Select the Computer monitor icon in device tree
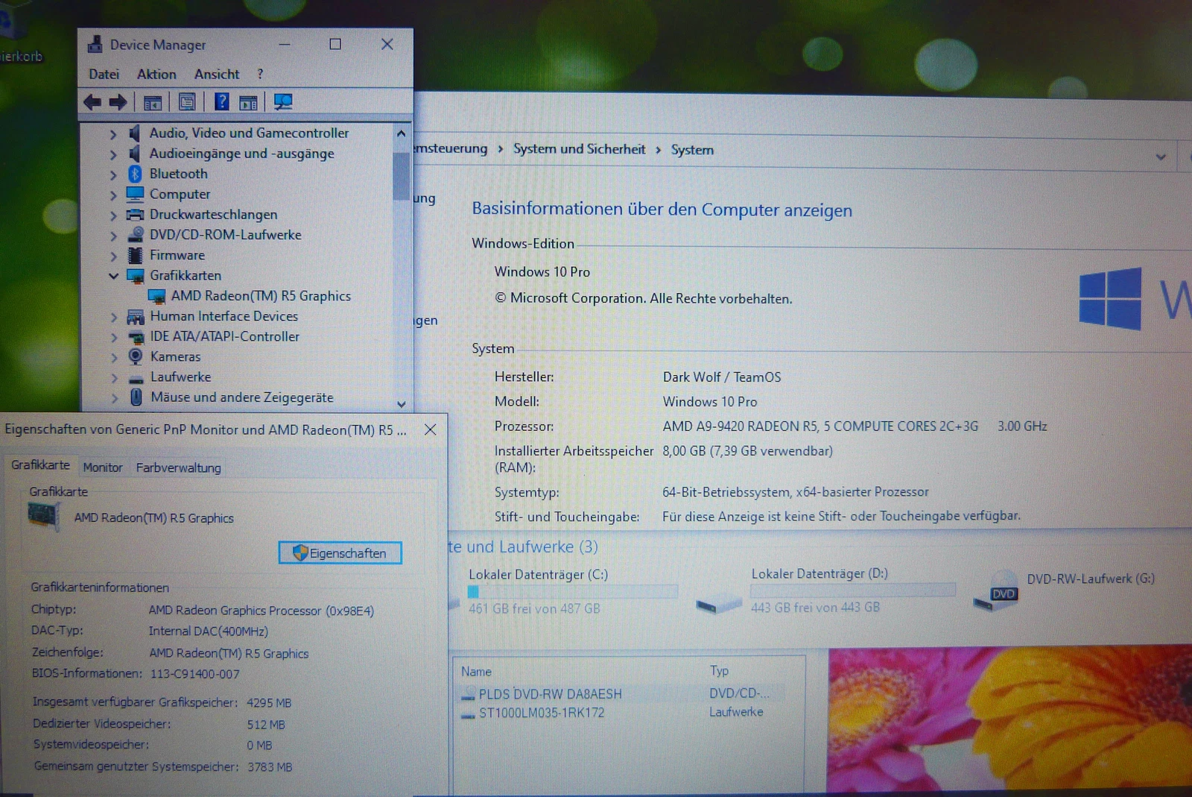Viewport: 1192px width, 797px height. click(x=135, y=194)
